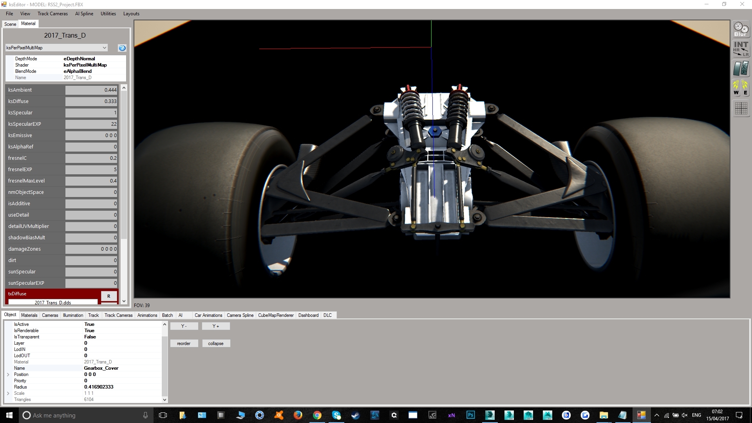Click the object properties scrollbar up arrow
752x423 pixels.
164,324
